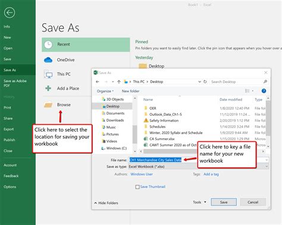Open the Export menu item
282x225 pixels.
click(x=8, y=129)
